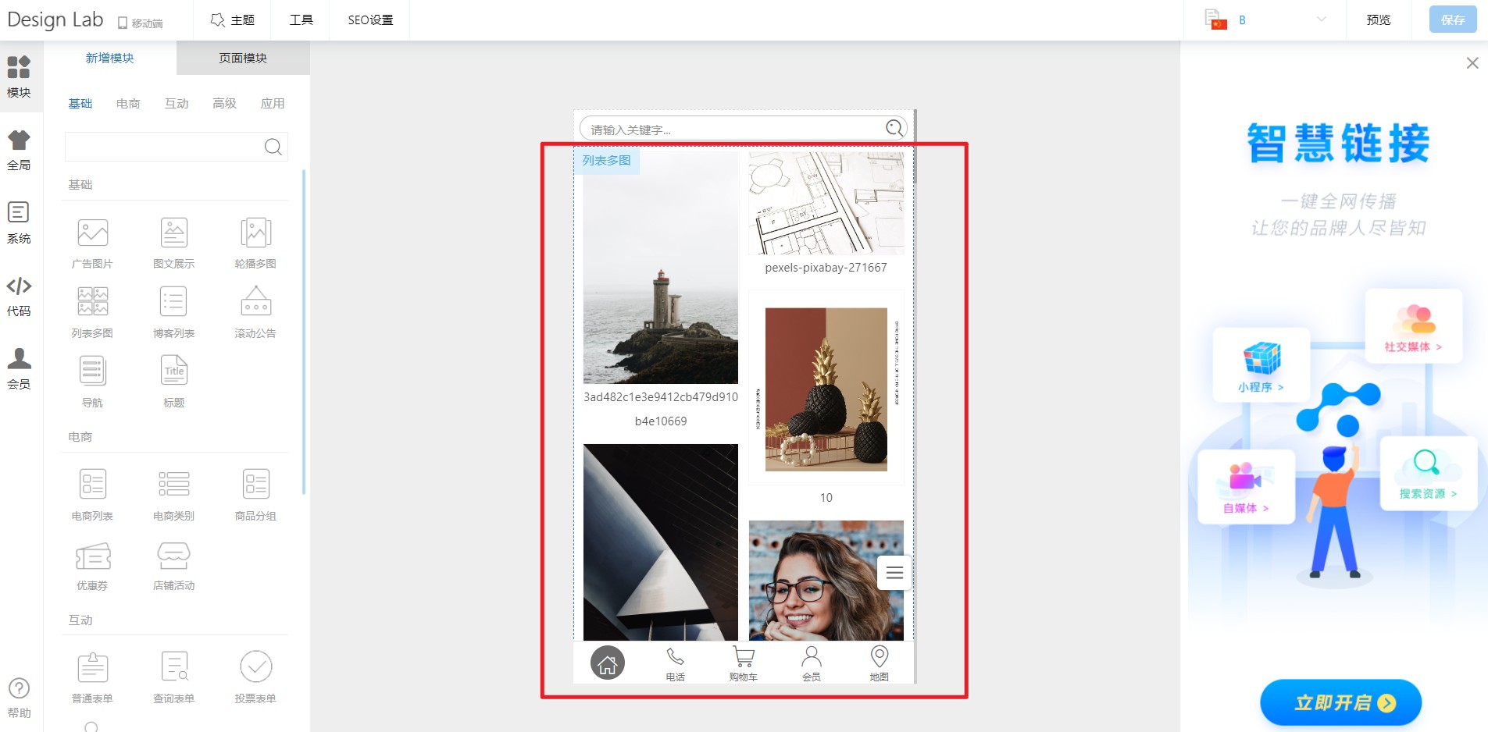
Task: Click the module search magnifier icon
Action: (273, 147)
